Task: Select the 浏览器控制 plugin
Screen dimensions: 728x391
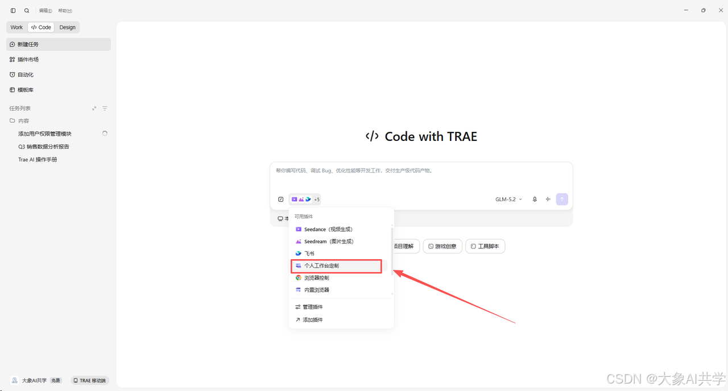Action: point(340,278)
